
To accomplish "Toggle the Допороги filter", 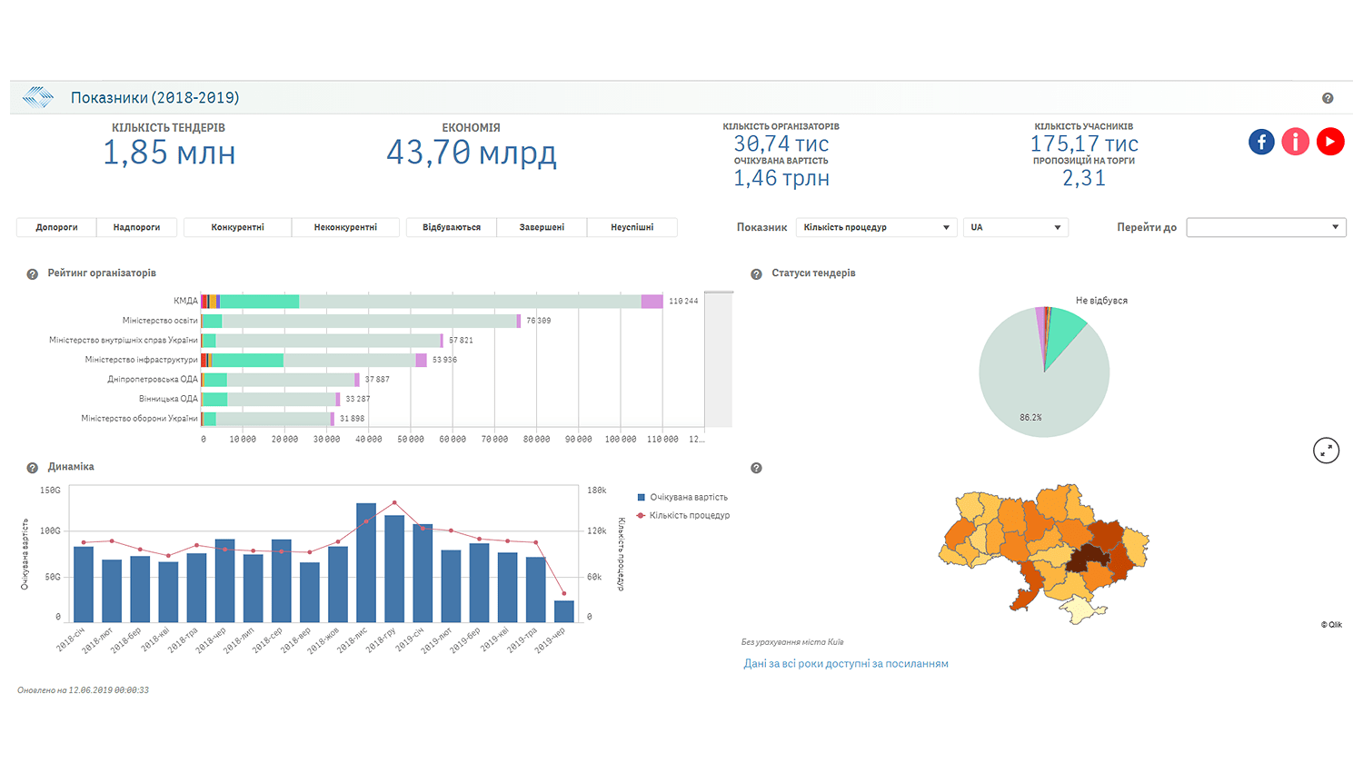I will [56, 227].
